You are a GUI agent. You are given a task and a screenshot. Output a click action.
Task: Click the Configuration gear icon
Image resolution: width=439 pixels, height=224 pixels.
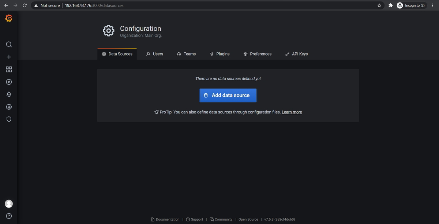coord(8,107)
